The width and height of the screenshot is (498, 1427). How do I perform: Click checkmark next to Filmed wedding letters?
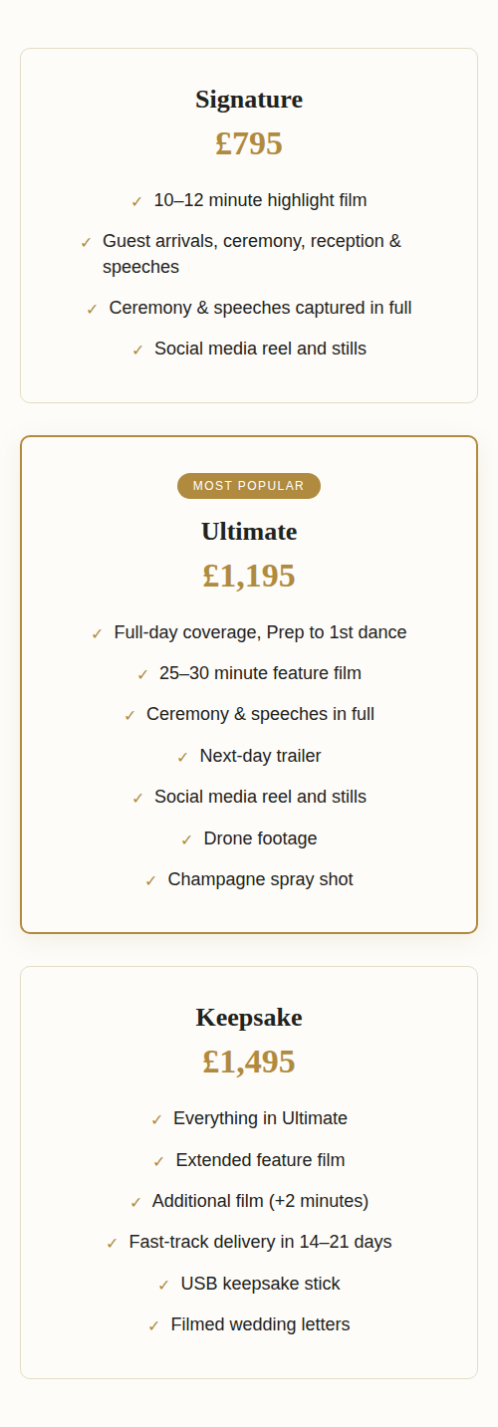click(x=153, y=1325)
